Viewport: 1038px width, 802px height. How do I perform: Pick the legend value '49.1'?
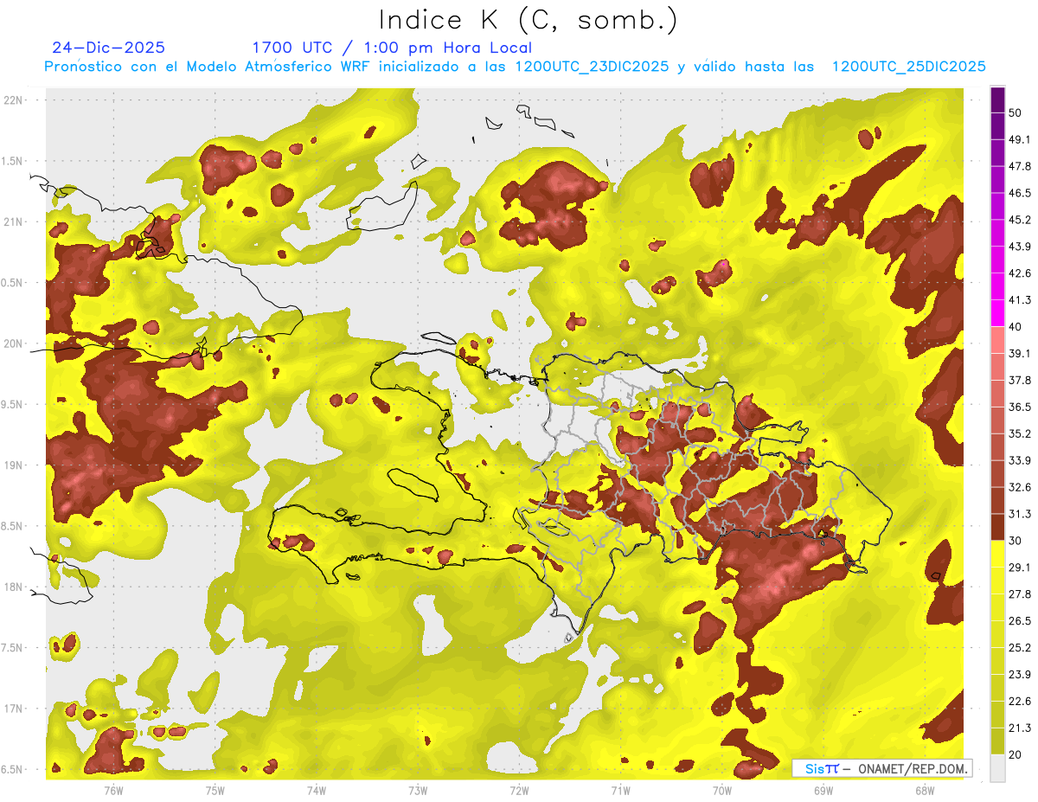coord(1020,139)
